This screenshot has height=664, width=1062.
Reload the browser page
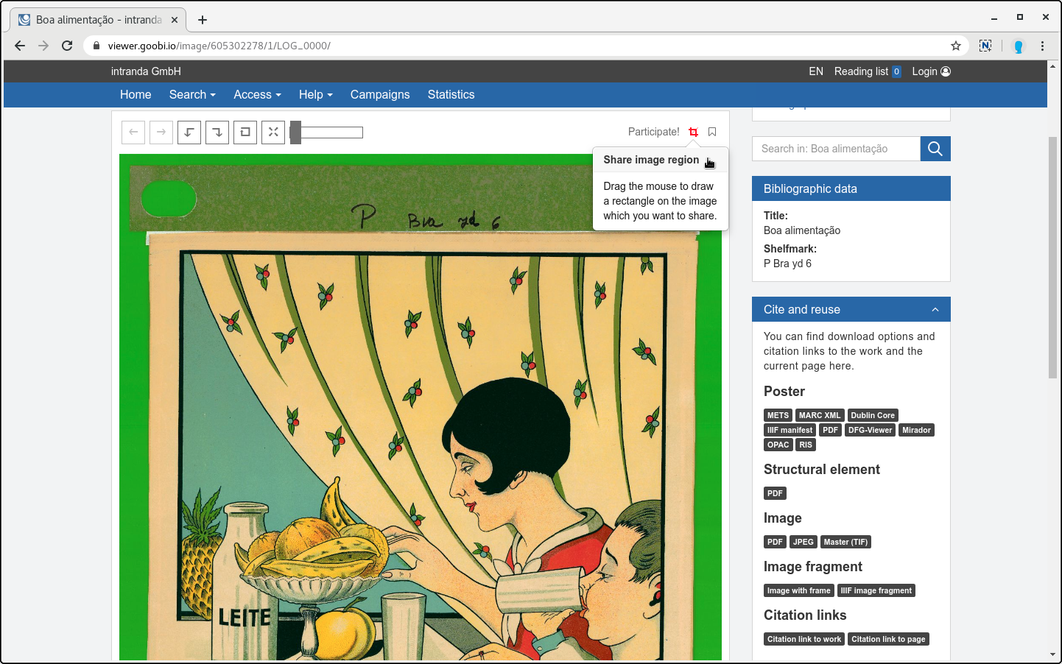[x=67, y=46]
